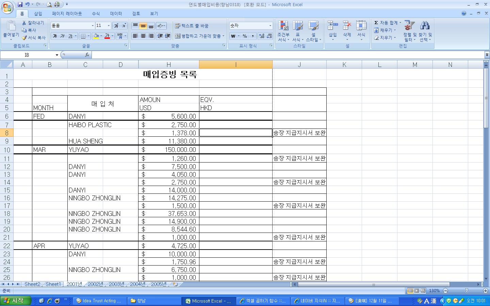Click Merge and Center (병합하고 가운데 맞춤)
Screen dimensions: 490x306
tap(198, 36)
